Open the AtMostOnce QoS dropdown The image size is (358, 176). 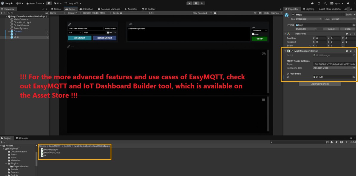pyautogui.click(x=260, y=30)
